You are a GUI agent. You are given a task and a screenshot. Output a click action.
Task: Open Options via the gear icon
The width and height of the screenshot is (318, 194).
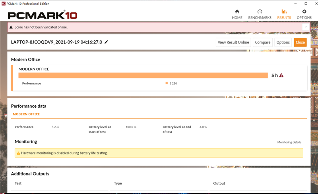pyautogui.click(x=304, y=11)
